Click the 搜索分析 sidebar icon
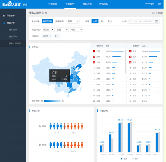 coord(4,23)
